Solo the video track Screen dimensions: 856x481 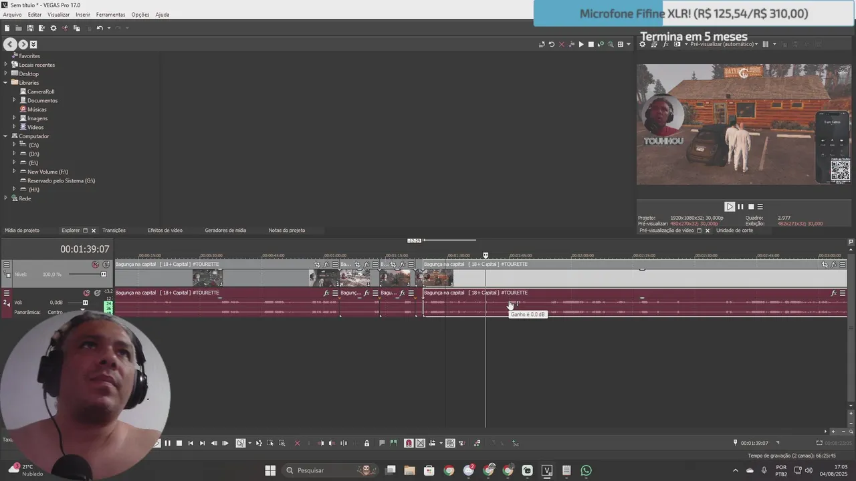[106, 265]
